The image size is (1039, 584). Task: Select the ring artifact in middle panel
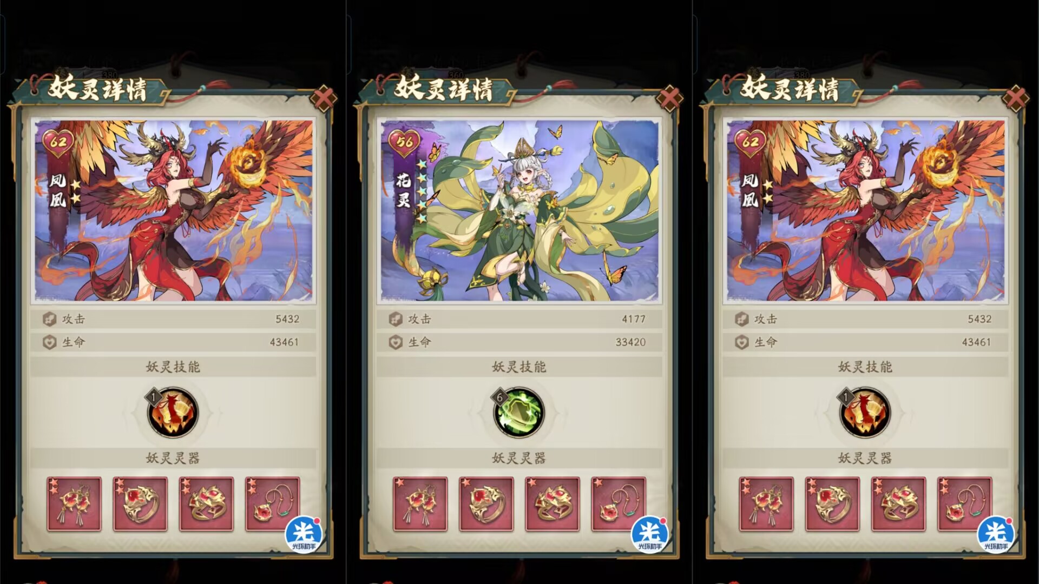coord(486,504)
